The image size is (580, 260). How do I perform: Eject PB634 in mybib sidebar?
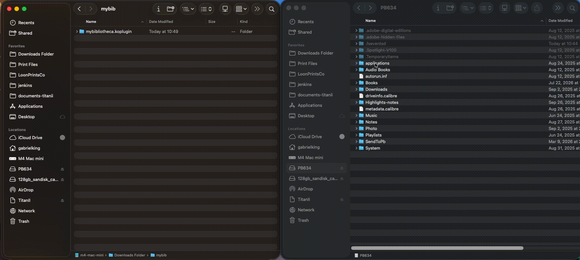click(x=62, y=169)
